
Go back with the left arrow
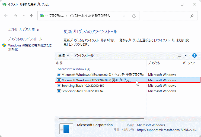(x=6, y=16)
